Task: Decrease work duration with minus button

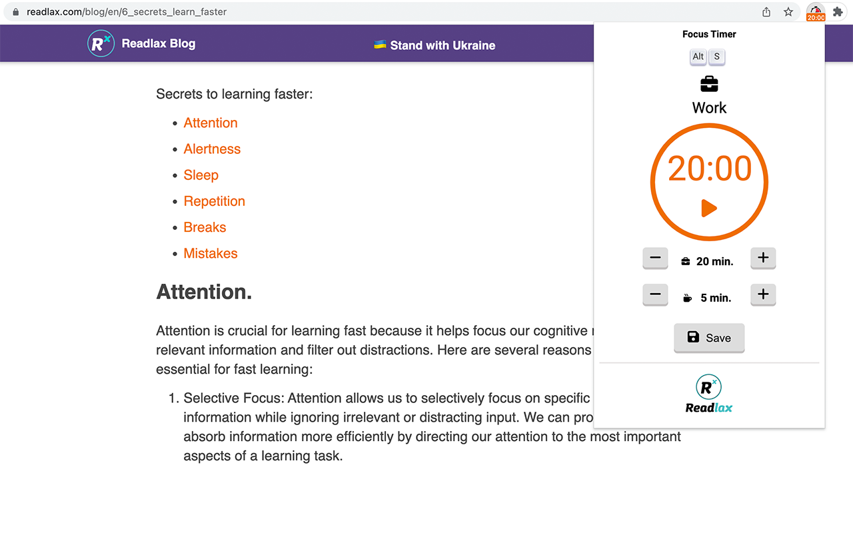Action: coord(655,258)
